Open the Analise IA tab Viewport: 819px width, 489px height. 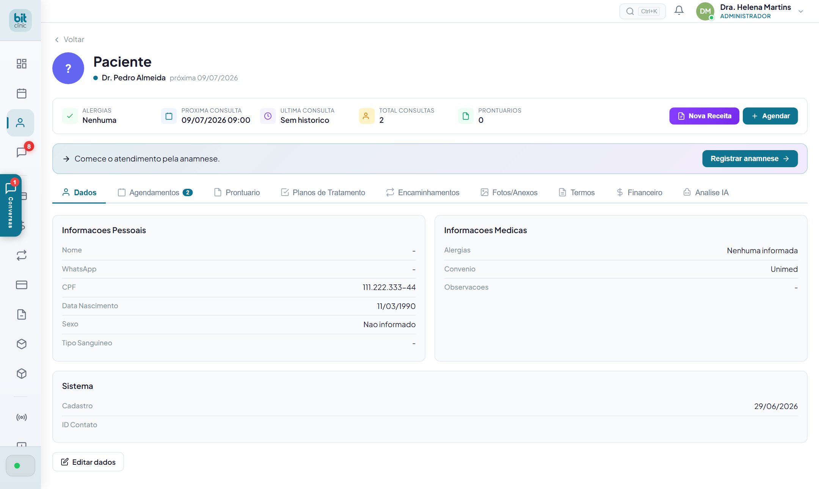click(x=706, y=193)
